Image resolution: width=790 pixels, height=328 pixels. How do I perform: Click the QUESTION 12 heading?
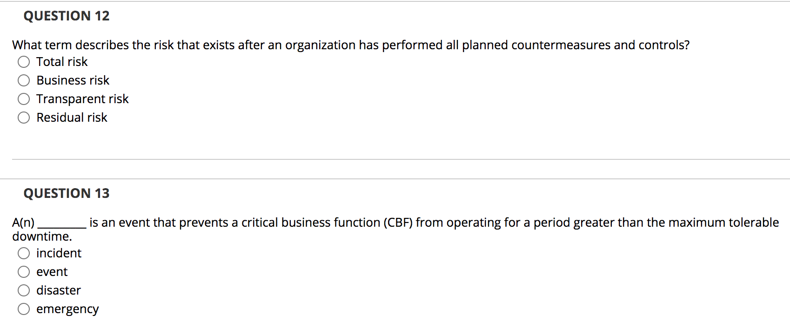click(67, 15)
